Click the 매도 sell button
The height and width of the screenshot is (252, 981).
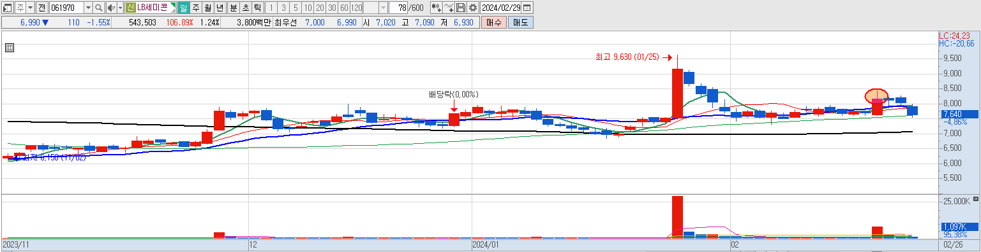pos(521,22)
